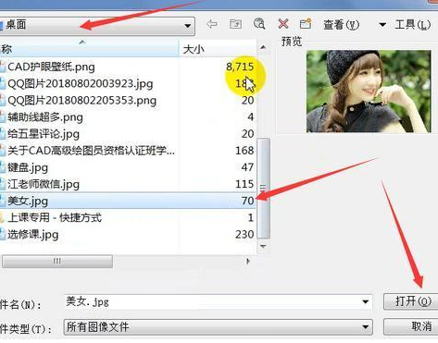The height and width of the screenshot is (343, 438).
Task: Select file 键盘.jpg
Action: [x=28, y=167]
